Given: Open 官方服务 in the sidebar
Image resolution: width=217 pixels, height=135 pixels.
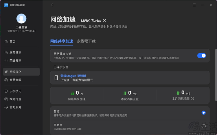Looking at the screenshot, I should [21, 107].
